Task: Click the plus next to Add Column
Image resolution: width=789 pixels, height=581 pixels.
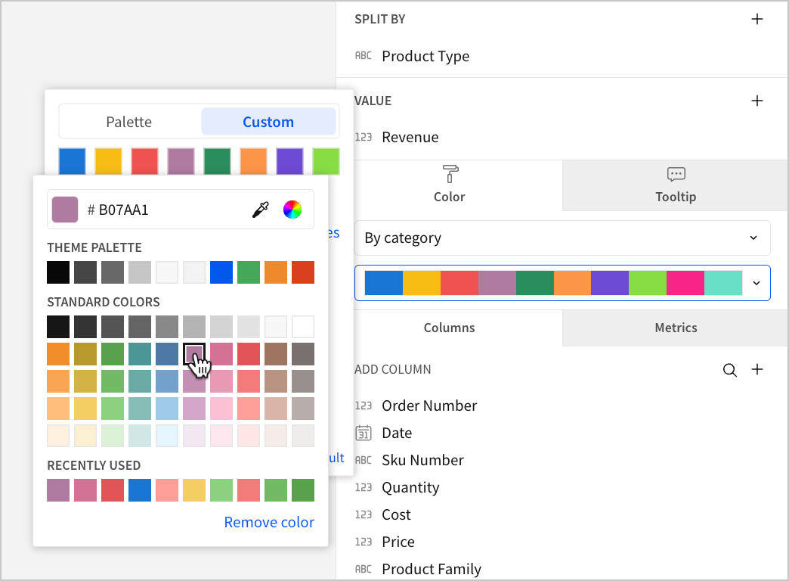Action: pyautogui.click(x=757, y=369)
